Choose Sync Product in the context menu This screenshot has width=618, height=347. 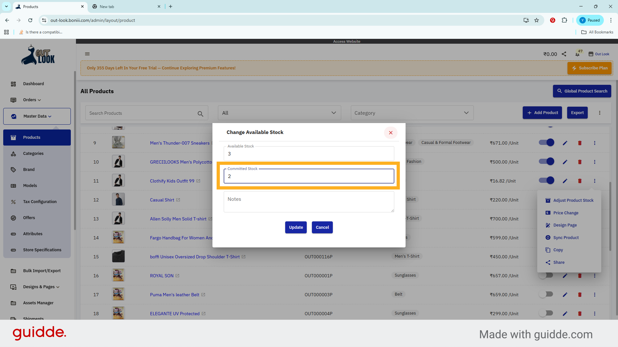point(566,238)
